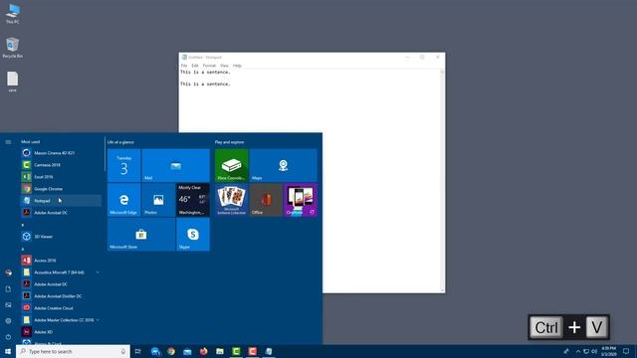Open the Microsoft Solitaire Collection tile

tap(232, 200)
